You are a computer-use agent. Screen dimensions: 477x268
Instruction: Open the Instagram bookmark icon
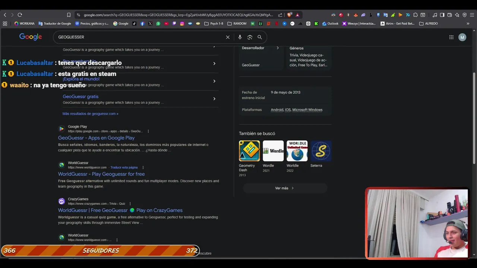pyautogui.click(x=182, y=23)
